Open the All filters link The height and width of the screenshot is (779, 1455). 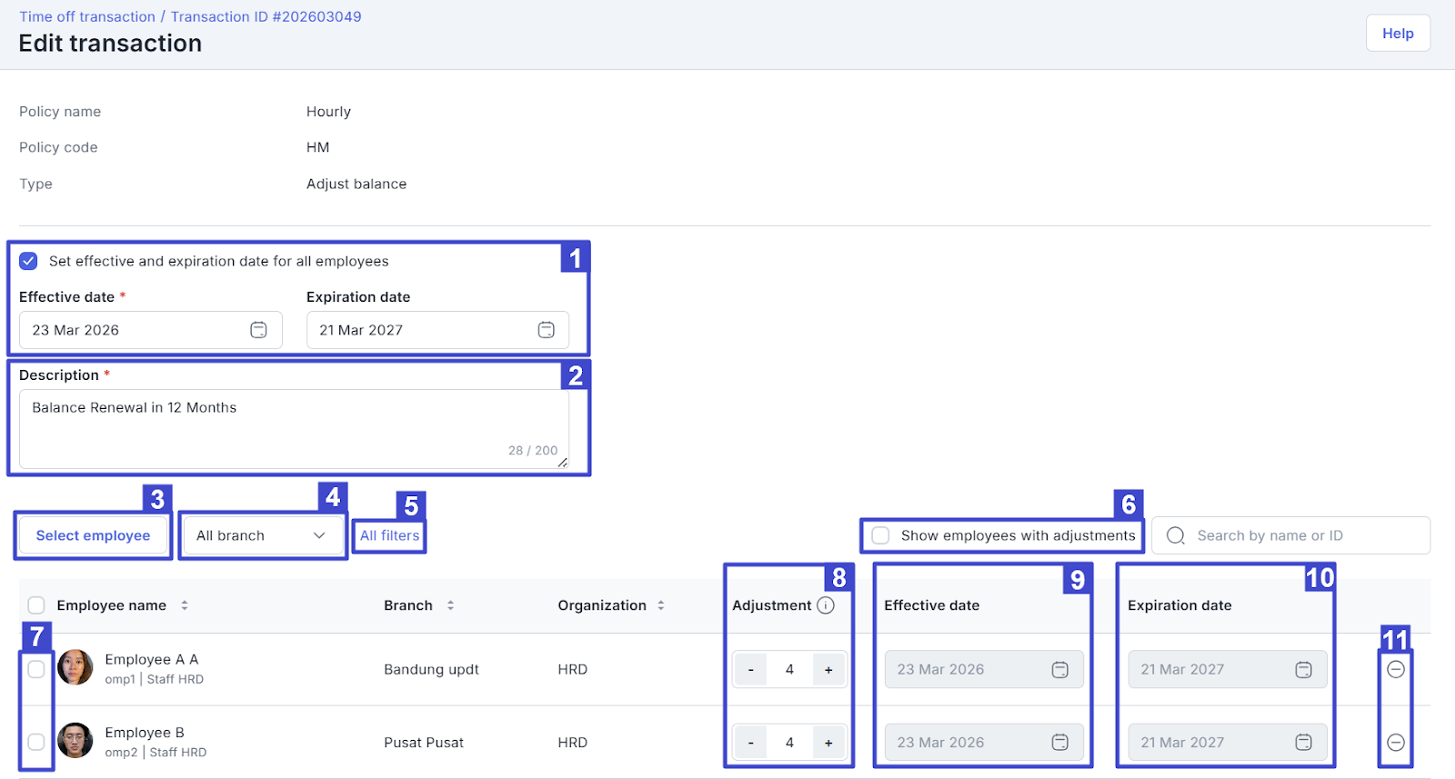[389, 535]
